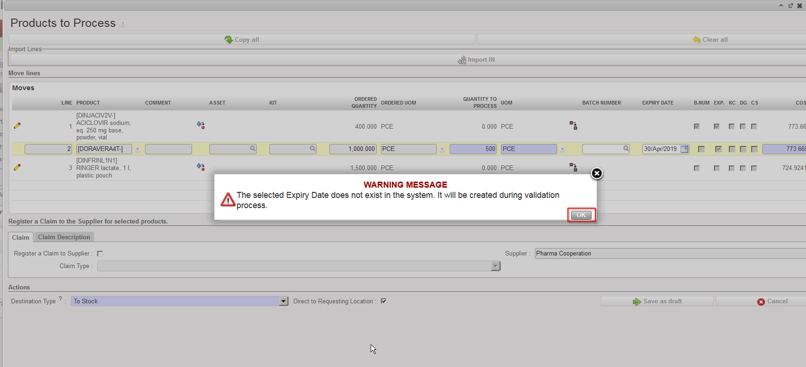Toggle the EXP checkbox on edited line 2
This screenshot has width=806, height=367.
719,149
